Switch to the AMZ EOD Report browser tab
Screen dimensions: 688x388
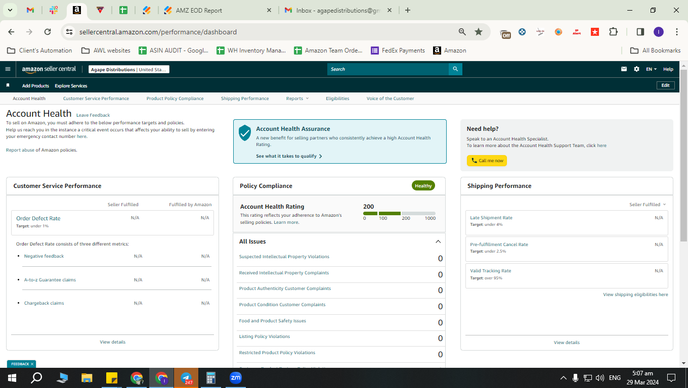218,10
